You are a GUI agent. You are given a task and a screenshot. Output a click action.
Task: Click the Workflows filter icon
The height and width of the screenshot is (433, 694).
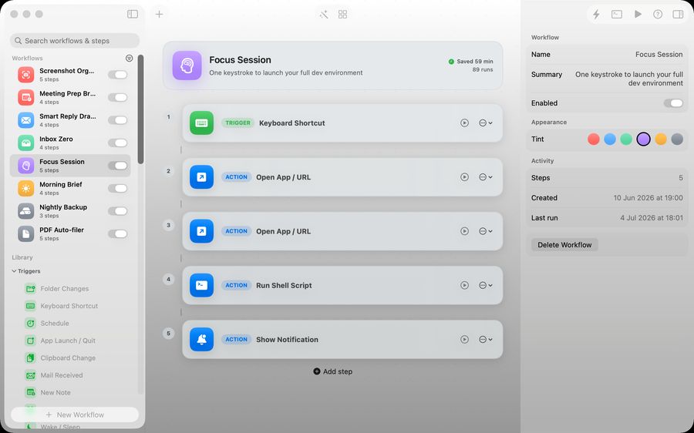point(130,58)
